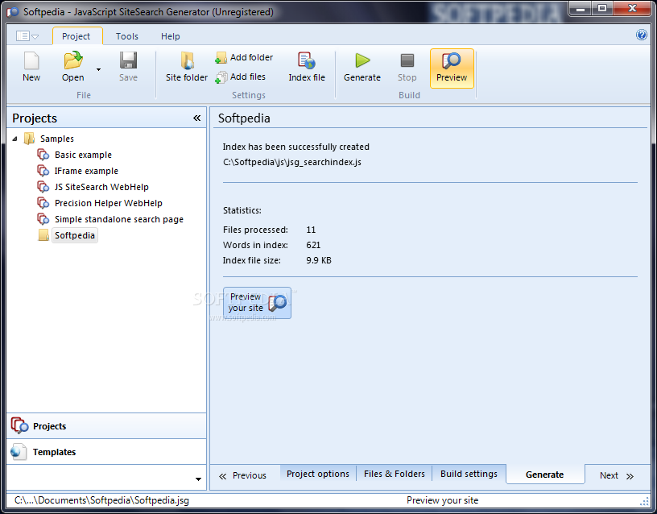657x514 pixels.
Task: Click the Simple standalone search page icon
Action: click(43, 219)
